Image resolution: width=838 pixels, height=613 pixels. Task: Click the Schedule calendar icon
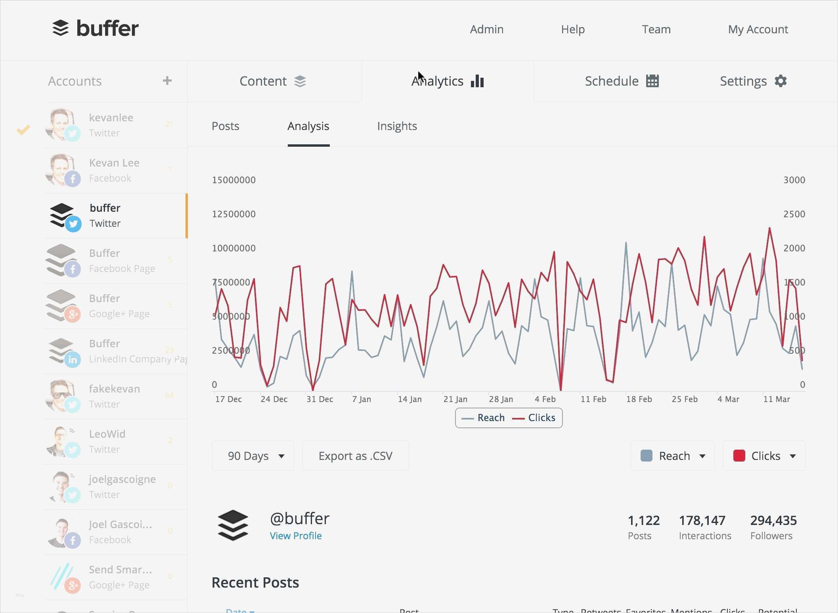tap(652, 81)
